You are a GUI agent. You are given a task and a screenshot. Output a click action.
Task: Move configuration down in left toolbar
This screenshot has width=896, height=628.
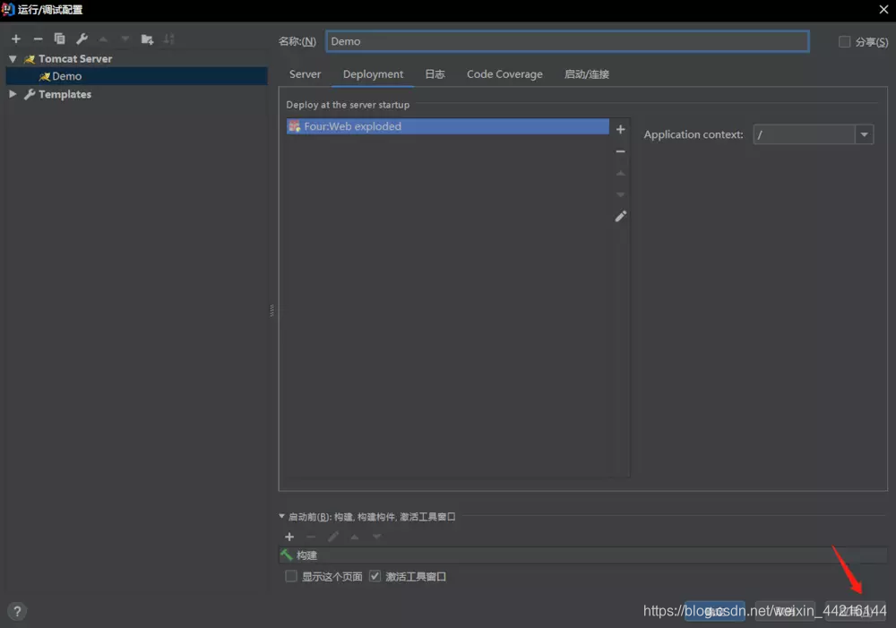click(125, 39)
